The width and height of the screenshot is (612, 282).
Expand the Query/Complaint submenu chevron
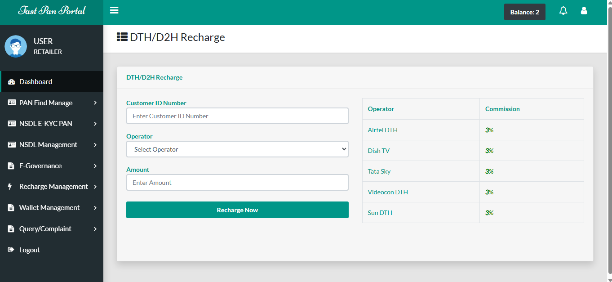[x=95, y=229]
